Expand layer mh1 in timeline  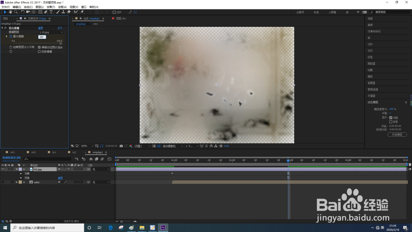(x=17, y=182)
